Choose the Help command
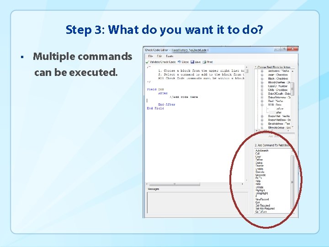 coord(258,181)
